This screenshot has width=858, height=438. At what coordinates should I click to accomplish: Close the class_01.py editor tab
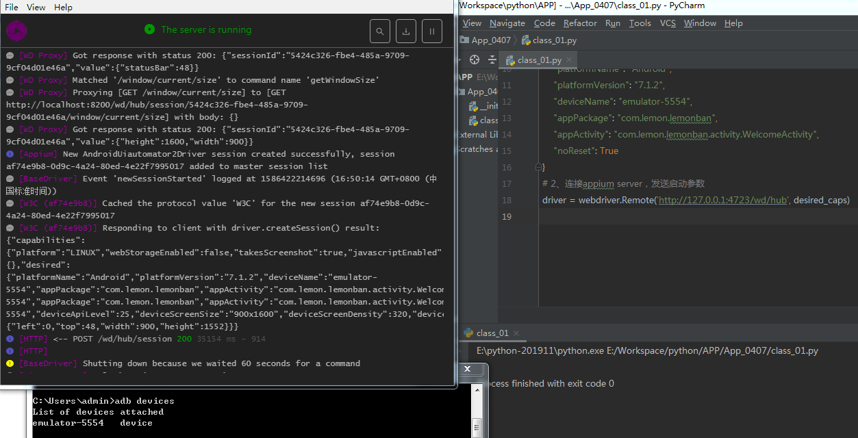(x=570, y=60)
